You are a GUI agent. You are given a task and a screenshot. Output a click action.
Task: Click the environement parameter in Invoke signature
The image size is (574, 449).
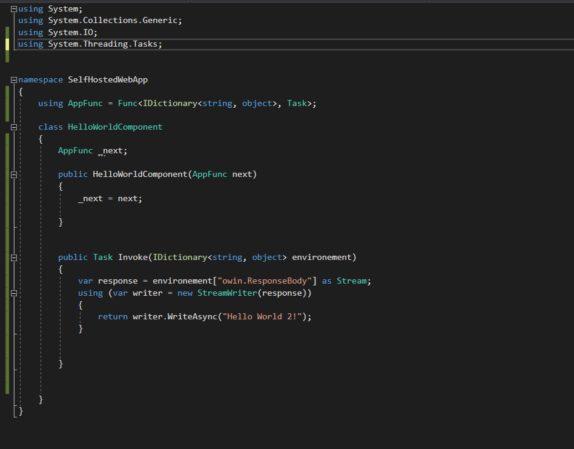coord(322,258)
